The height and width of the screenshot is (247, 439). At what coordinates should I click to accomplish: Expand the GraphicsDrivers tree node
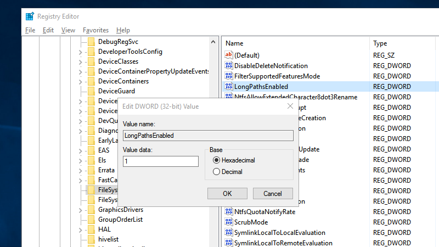tap(80, 210)
